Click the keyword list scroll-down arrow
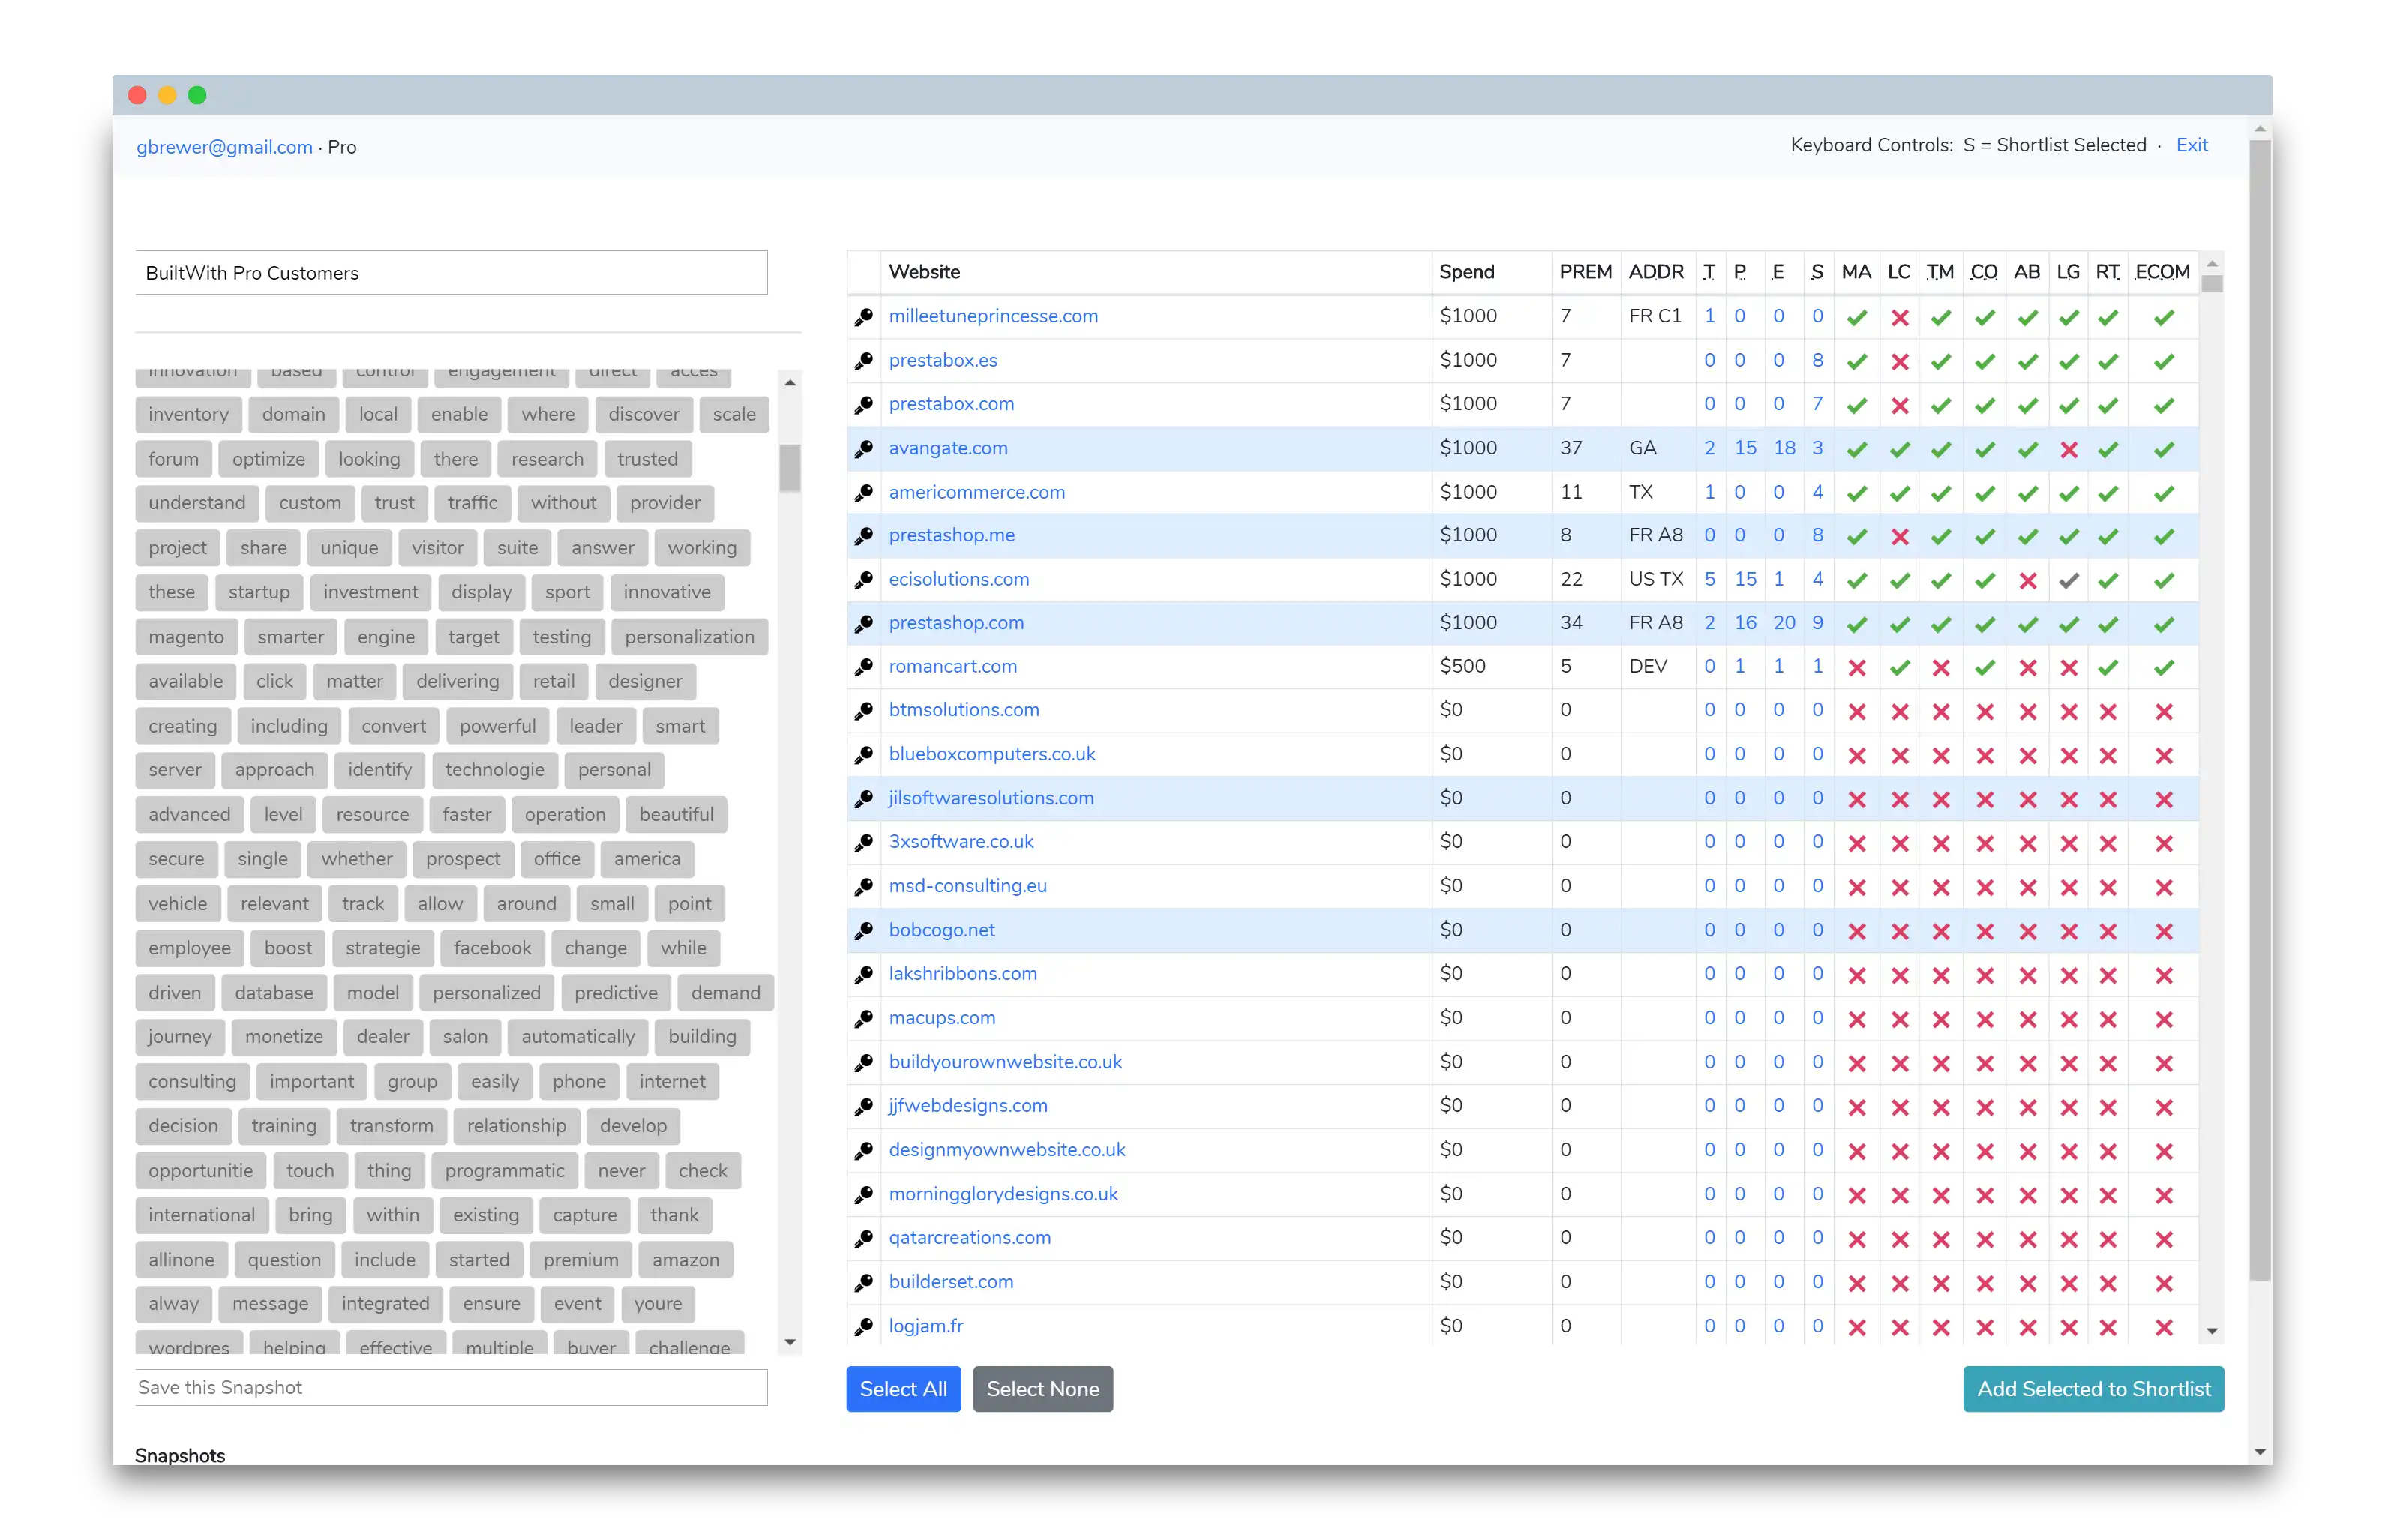 790,1342
